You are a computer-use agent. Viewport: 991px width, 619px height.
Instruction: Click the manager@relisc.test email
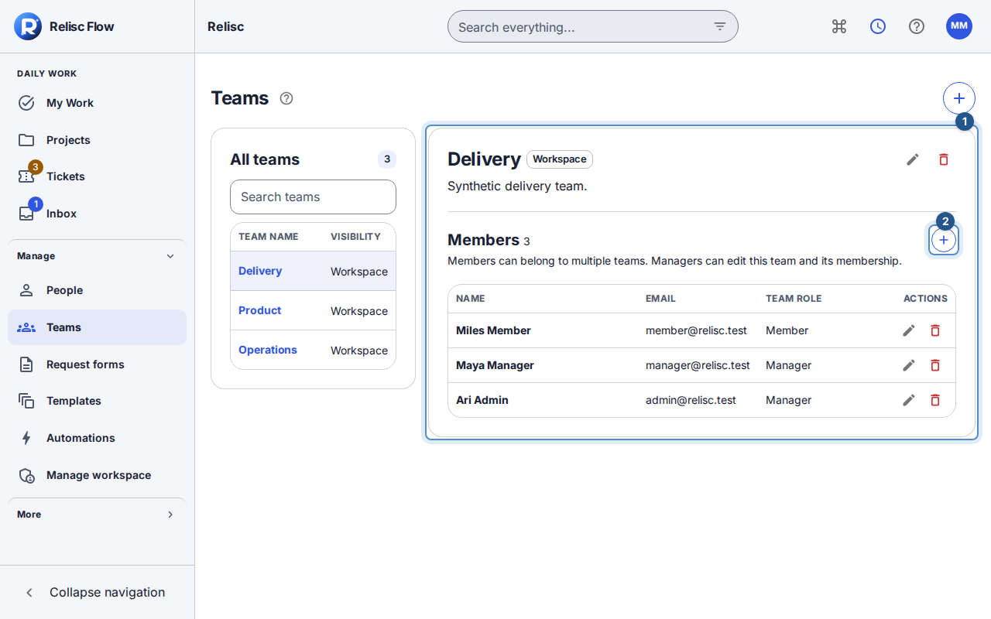pyautogui.click(x=698, y=365)
